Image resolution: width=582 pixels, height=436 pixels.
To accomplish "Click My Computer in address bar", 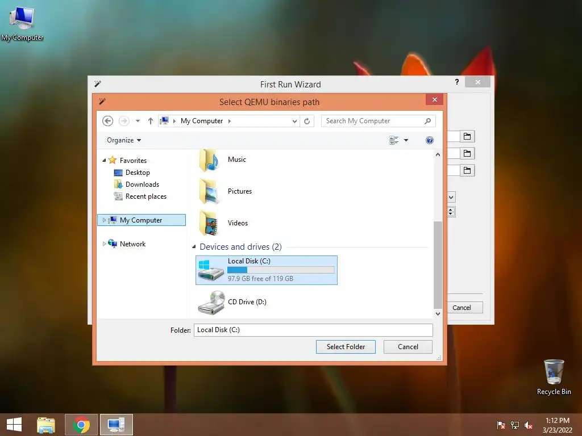I will tap(202, 121).
